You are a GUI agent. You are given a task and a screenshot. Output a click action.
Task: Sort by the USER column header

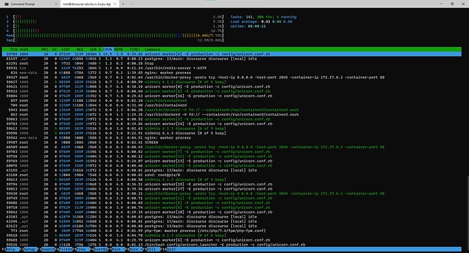coord(24,50)
